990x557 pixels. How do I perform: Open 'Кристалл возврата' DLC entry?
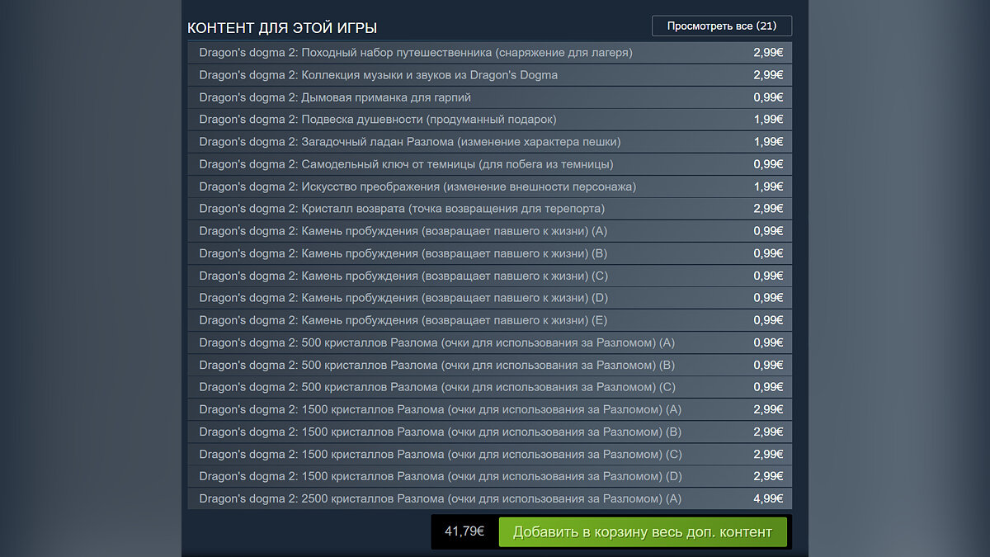(x=402, y=209)
